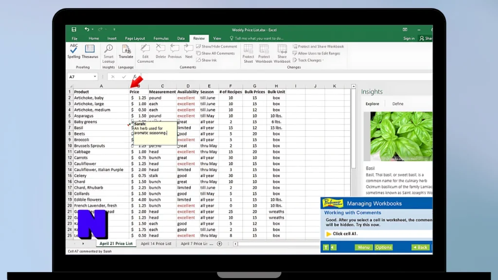Screen dimensions: 498x280
Task: Open the Undo history dropdown arrow
Action: click(x=92, y=29)
